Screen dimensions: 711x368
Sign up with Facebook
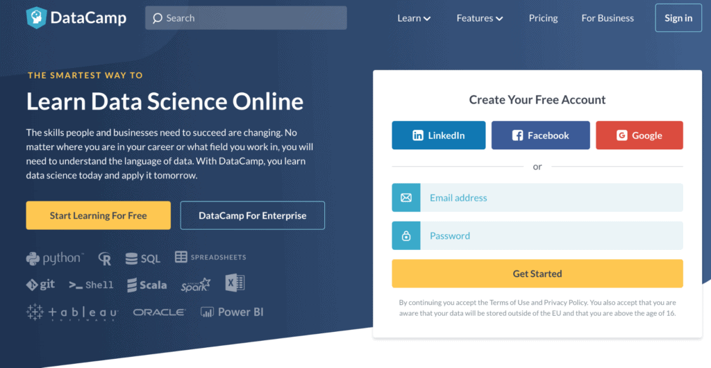540,135
